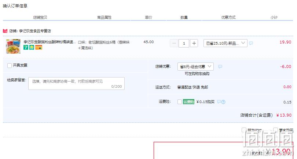Tick the 匿名购买 checkbox
Viewport: 297px width, 159px height.
275,130
